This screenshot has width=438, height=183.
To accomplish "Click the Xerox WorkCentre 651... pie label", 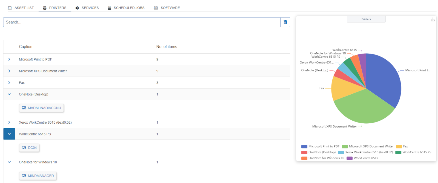I will pos(317,63).
